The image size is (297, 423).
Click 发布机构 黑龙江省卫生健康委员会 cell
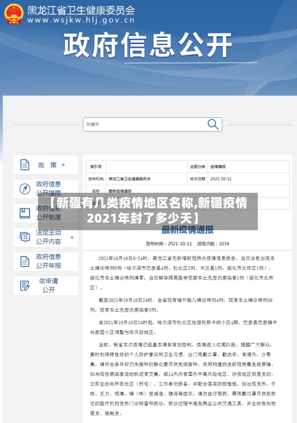tap(147, 178)
